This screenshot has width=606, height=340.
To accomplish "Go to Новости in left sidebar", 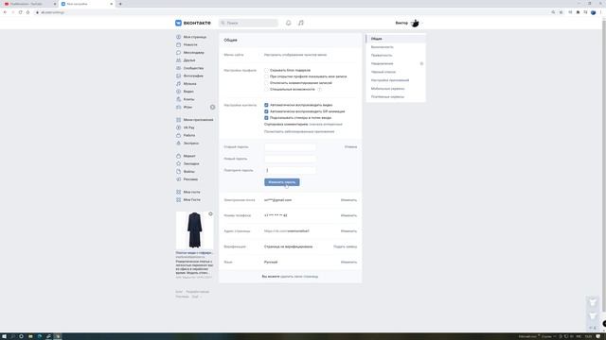I will coord(190,44).
